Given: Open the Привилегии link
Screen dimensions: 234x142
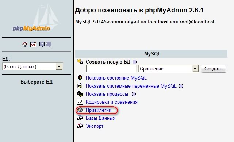Looking at the screenshot, I should click(x=99, y=110).
